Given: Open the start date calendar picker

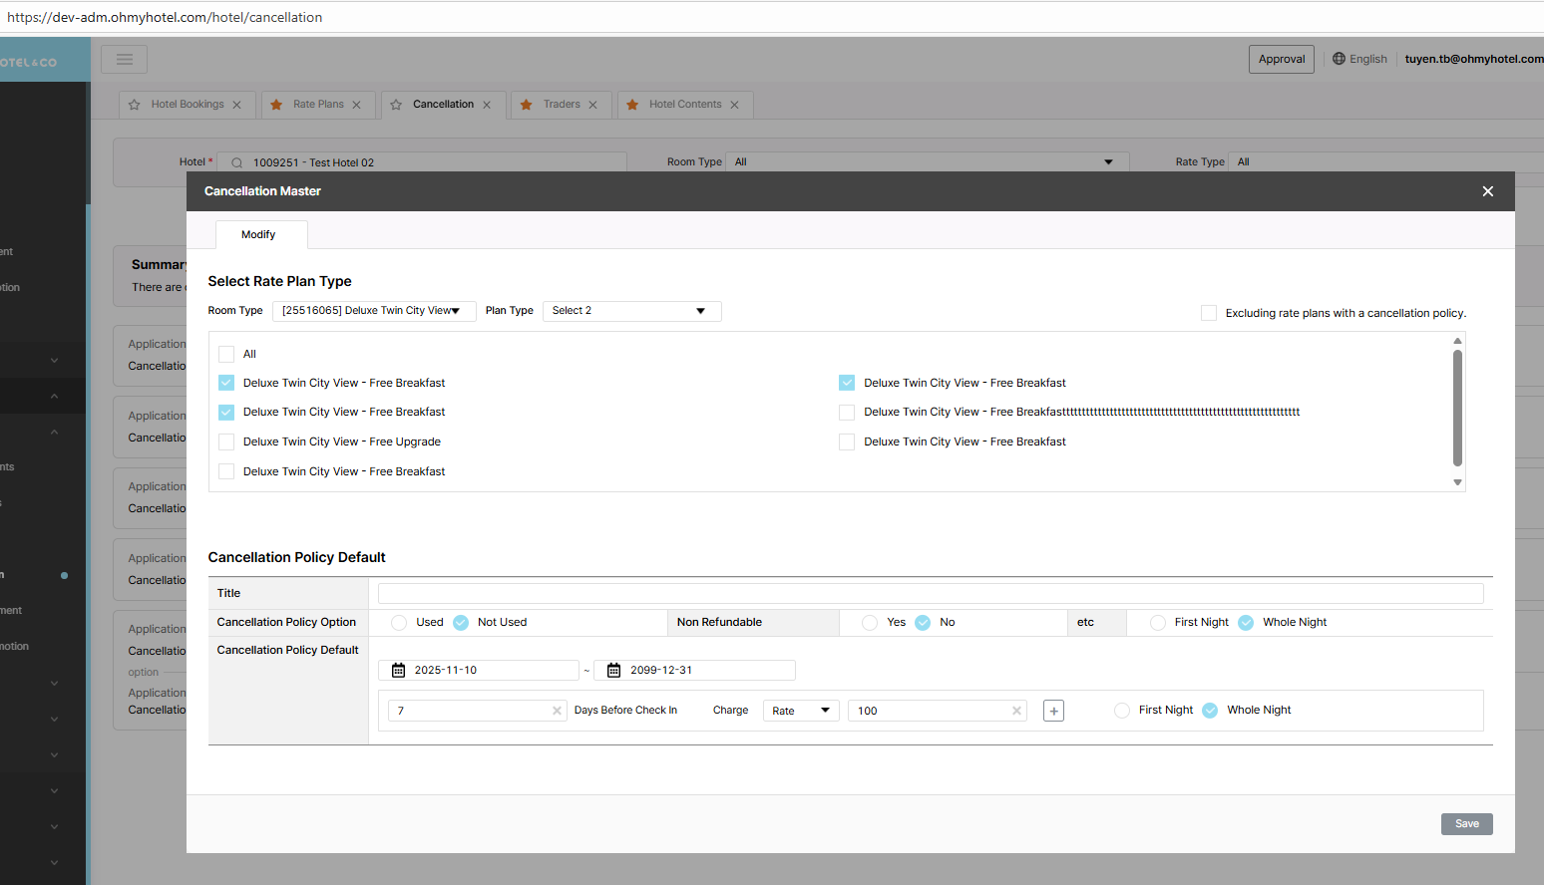Looking at the screenshot, I should pos(399,671).
